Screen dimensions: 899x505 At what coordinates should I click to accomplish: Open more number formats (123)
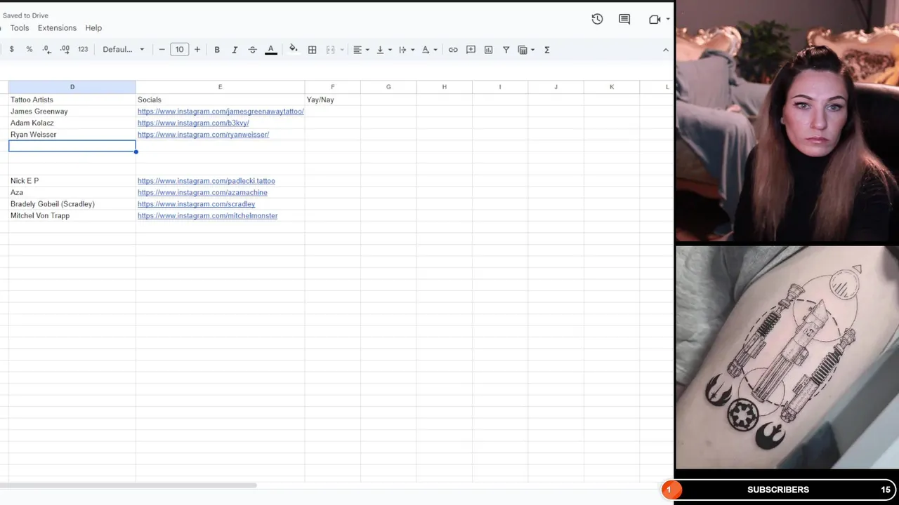(x=83, y=49)
